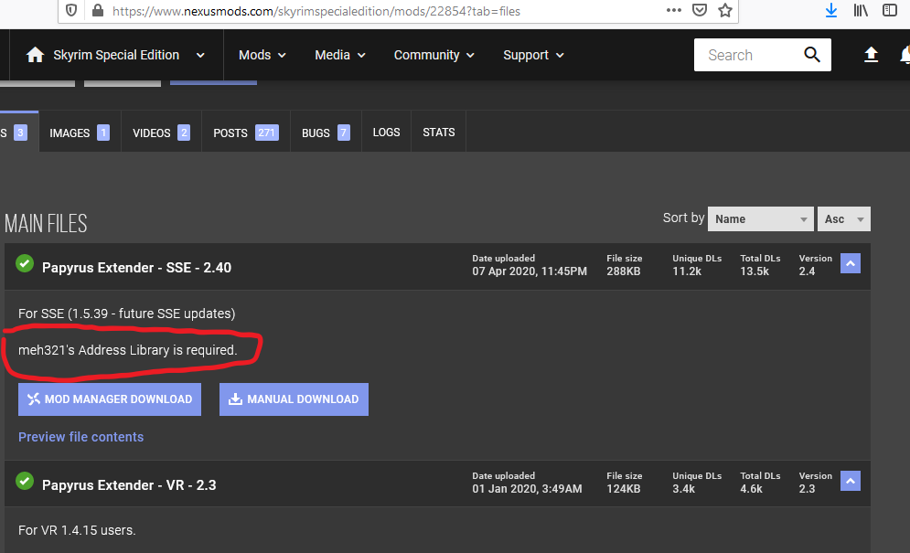Click the Total DLs value 13.5k
The width and height of the screenshot is (910, 553).
pos(755,271)
